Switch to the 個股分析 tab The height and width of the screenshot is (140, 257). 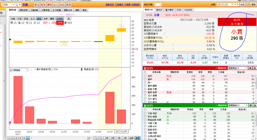[68, 10]
